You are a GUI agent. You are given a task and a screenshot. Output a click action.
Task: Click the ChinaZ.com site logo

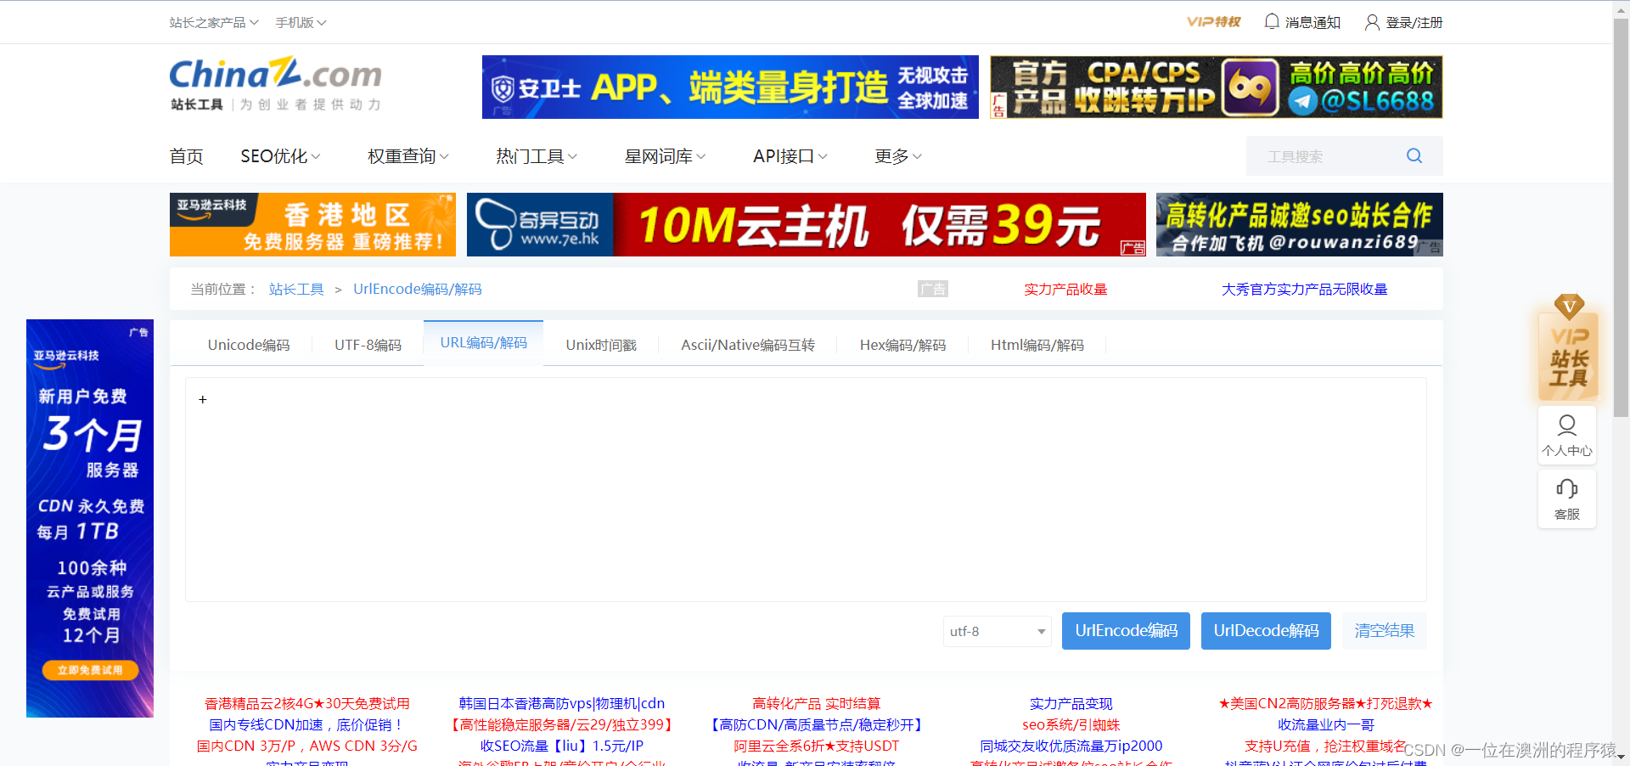click(276, 83)
